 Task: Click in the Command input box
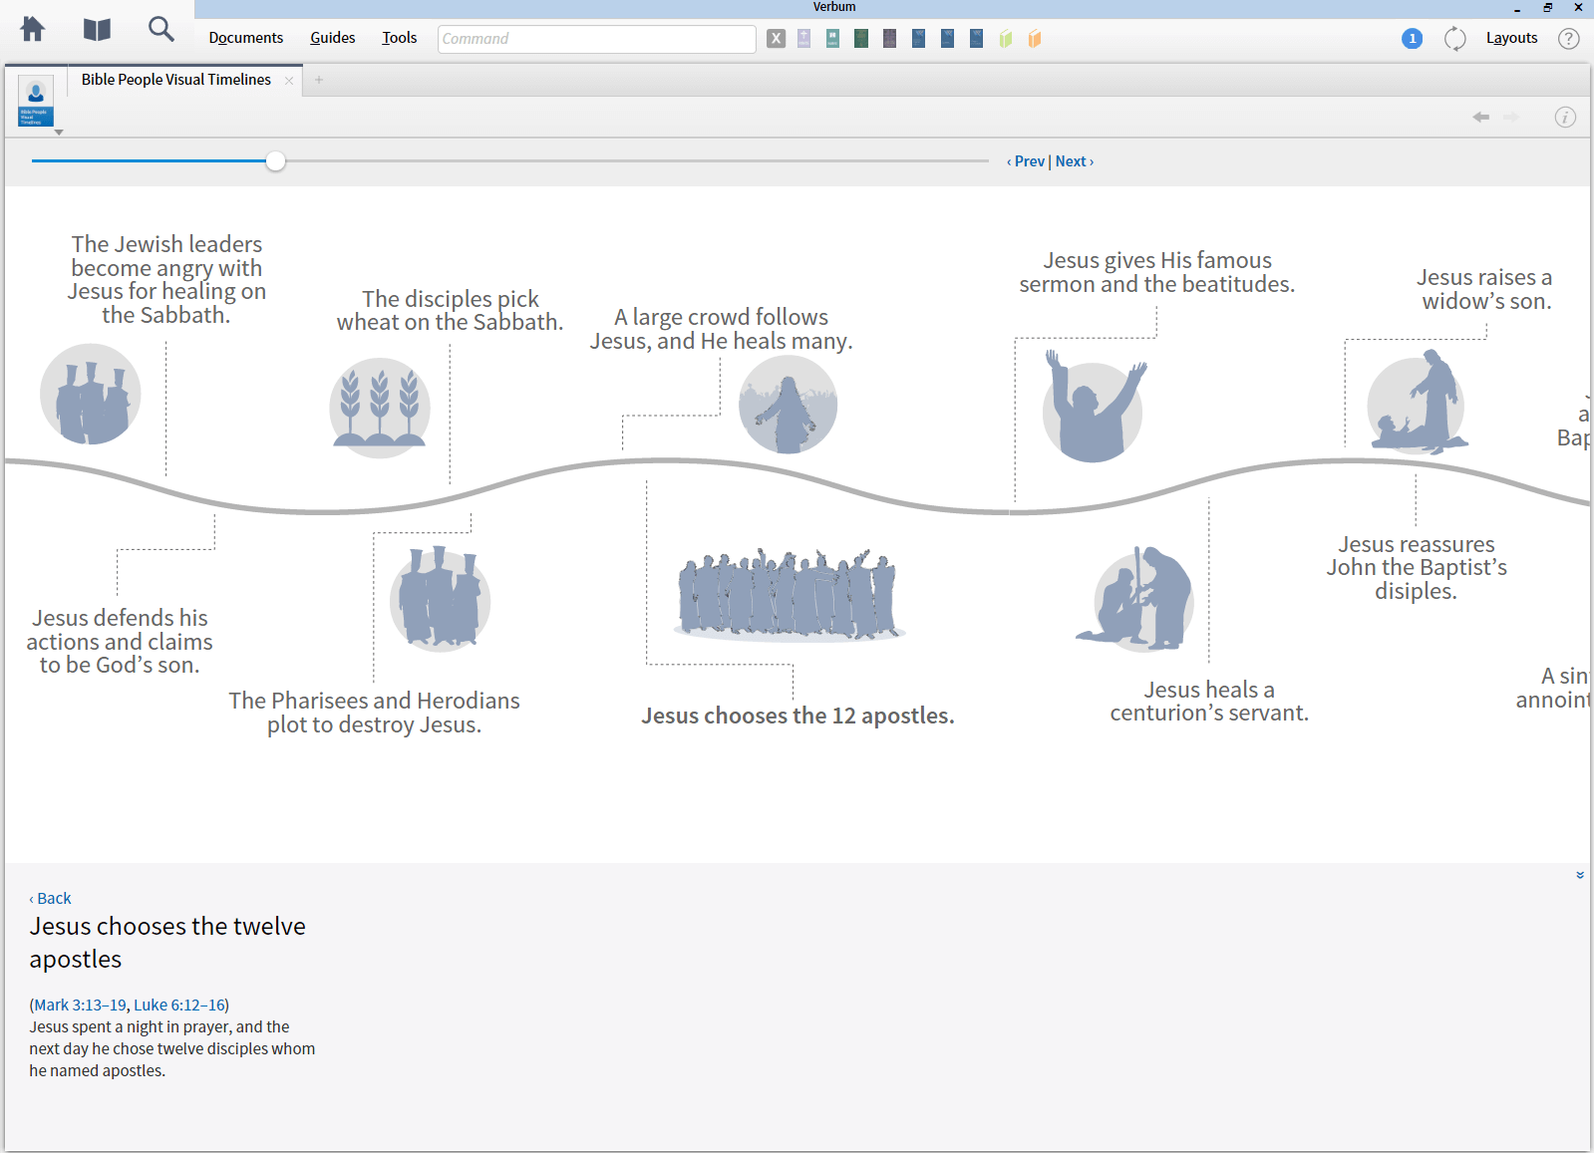[596, 39]
